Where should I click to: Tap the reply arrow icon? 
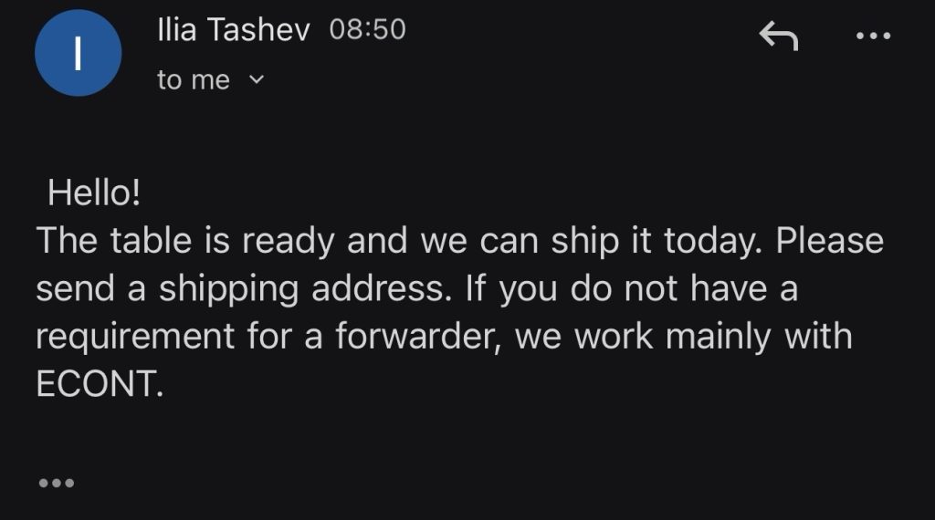778,37
